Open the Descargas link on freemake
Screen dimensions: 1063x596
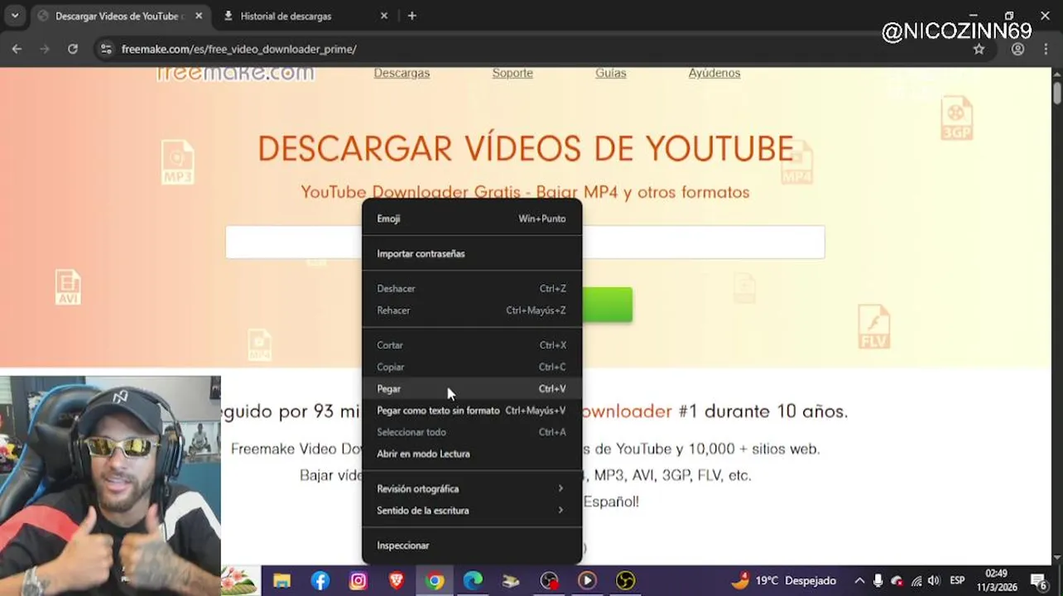tap(402, 73)
